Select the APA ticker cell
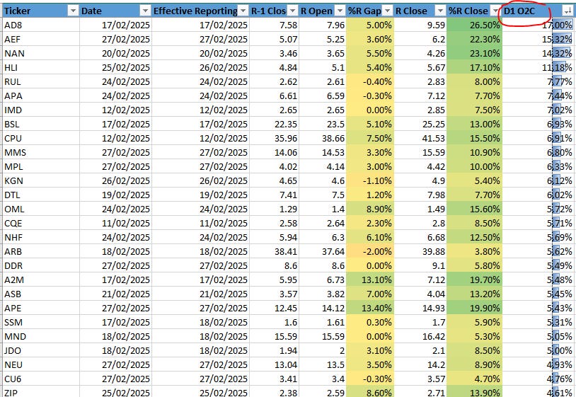This screenshot has height=397, width=576. click(x=40, y=96)
